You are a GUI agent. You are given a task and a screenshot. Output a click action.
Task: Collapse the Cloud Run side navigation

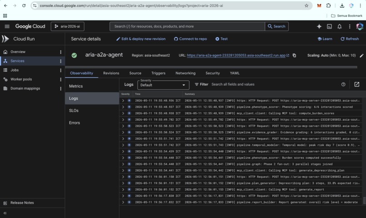(x=5, y=213)
